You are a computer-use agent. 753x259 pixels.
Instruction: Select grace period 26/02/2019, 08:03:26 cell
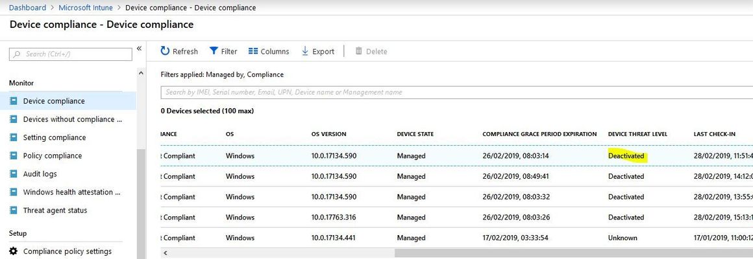(x=515, y=218)
